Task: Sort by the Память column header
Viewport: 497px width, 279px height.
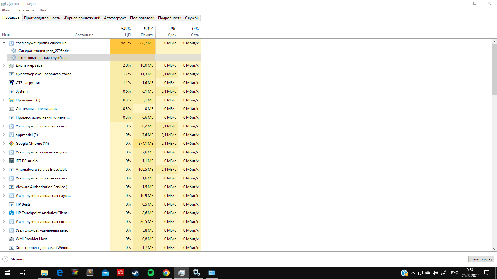Action: (x=144, y=32)
